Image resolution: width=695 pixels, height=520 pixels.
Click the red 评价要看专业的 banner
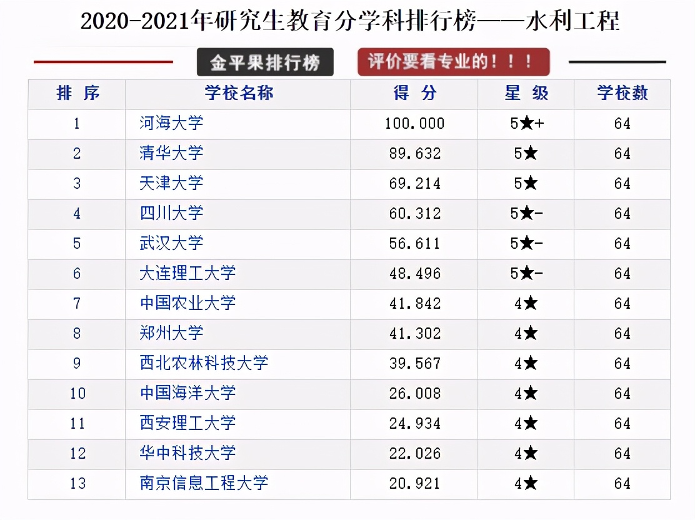453,62
